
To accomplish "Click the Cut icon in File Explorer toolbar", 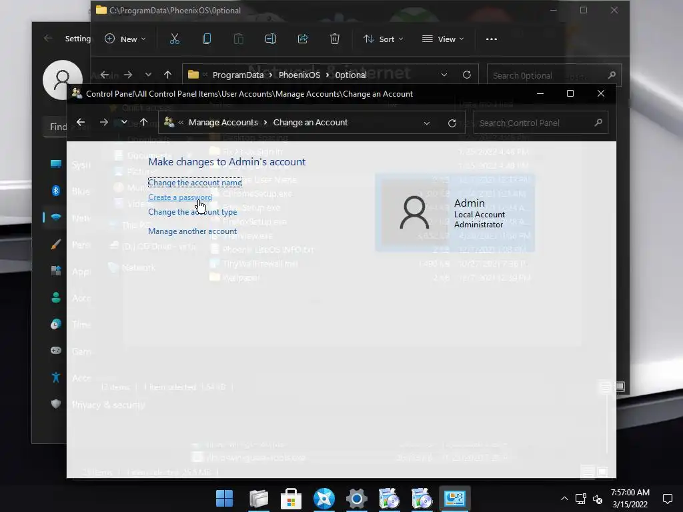I will coord(175,39).
